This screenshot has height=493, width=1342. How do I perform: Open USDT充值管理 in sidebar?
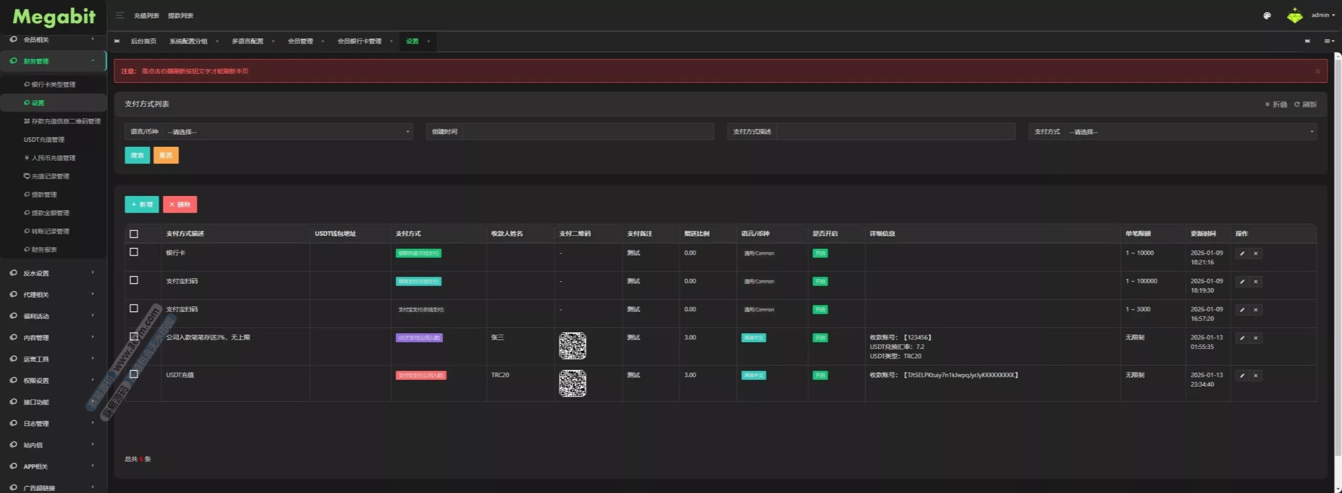click(44, 140)
